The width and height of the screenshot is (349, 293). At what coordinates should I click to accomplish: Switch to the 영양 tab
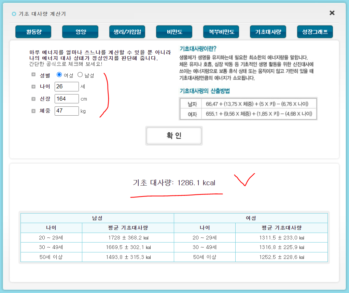click(x=80, y=31)
